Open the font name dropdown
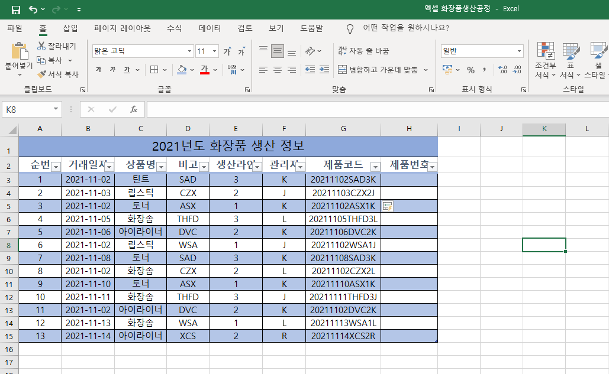Screen dimensions: 609x374 tap(189, 51)
